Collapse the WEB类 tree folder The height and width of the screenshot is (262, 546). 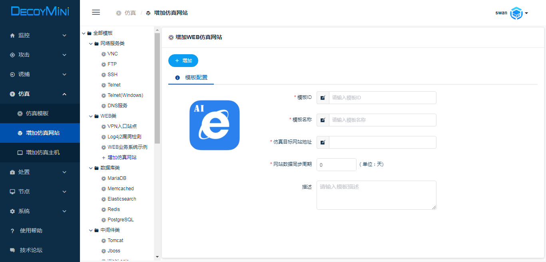coord(91,116)
